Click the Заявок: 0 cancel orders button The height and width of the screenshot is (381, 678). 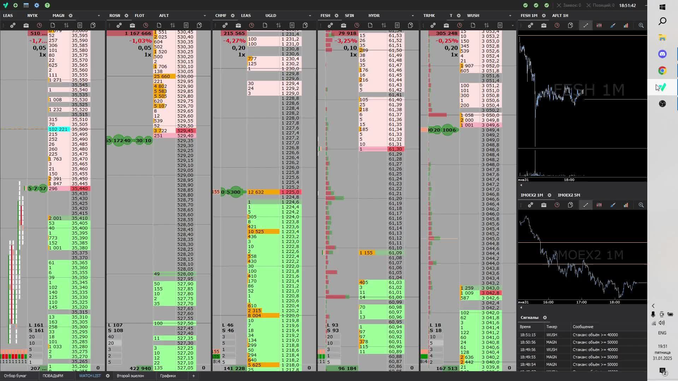coord(569,5)
